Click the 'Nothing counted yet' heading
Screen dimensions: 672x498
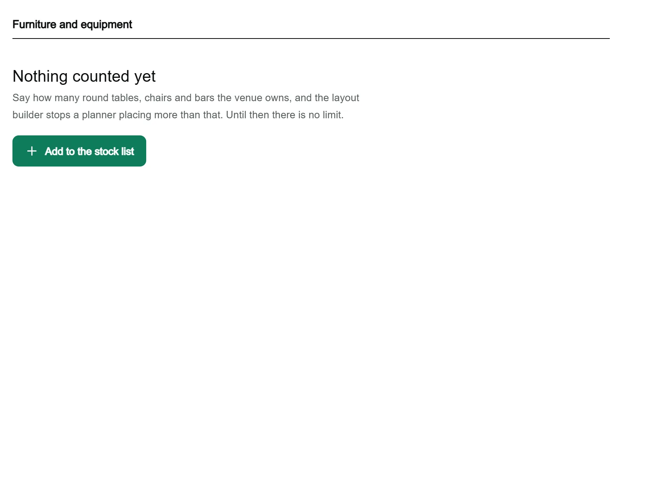84,76
